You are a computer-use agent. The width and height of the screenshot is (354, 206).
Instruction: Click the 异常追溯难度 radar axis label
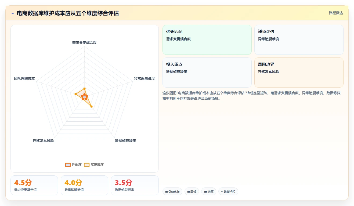[x=145, y=78]
